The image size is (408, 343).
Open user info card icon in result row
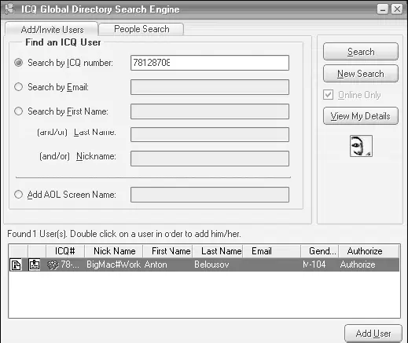[34, 265]
